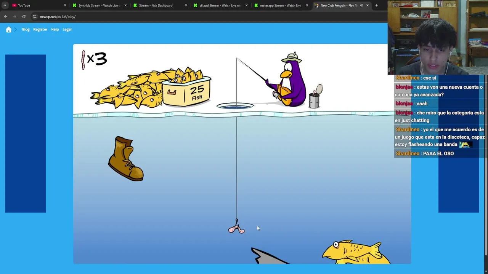Click blonjae's 'just chatting' category message
This screenshot has width=488, height=274.
coord(439,116)
